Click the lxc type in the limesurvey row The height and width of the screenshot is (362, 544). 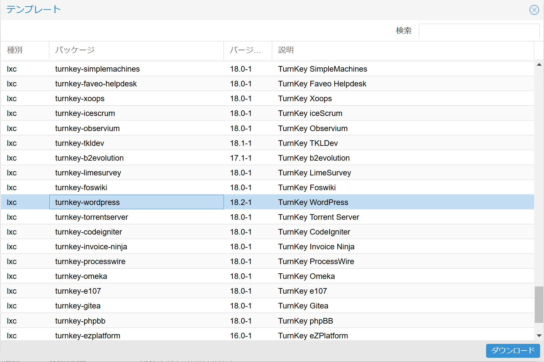(x=12, y=173)
